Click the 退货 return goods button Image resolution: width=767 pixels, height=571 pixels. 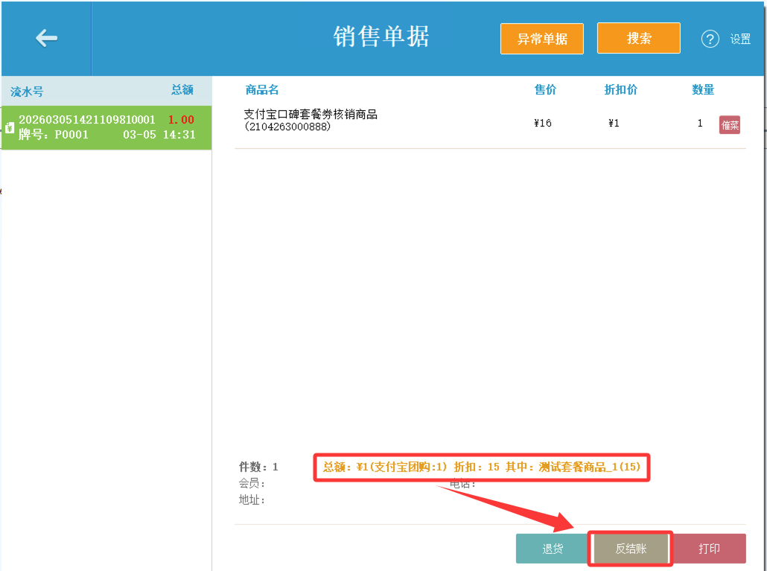tap(552, 548)
